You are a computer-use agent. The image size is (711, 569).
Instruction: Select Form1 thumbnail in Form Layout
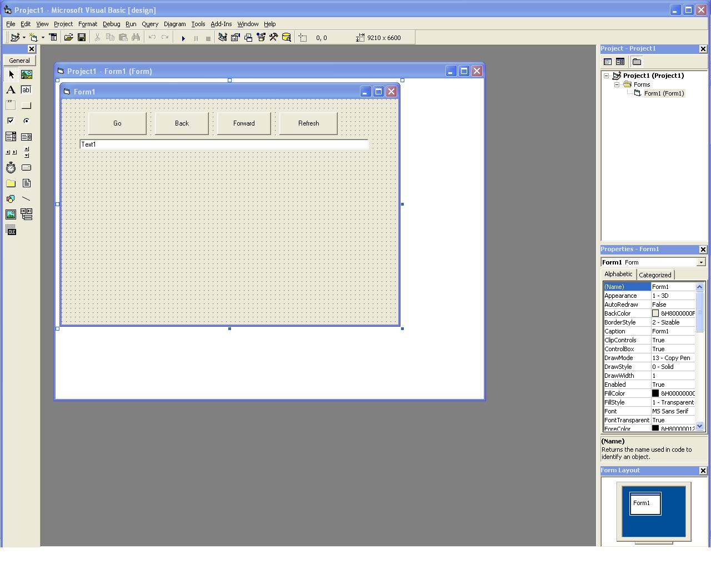click(x=645, y=503)
